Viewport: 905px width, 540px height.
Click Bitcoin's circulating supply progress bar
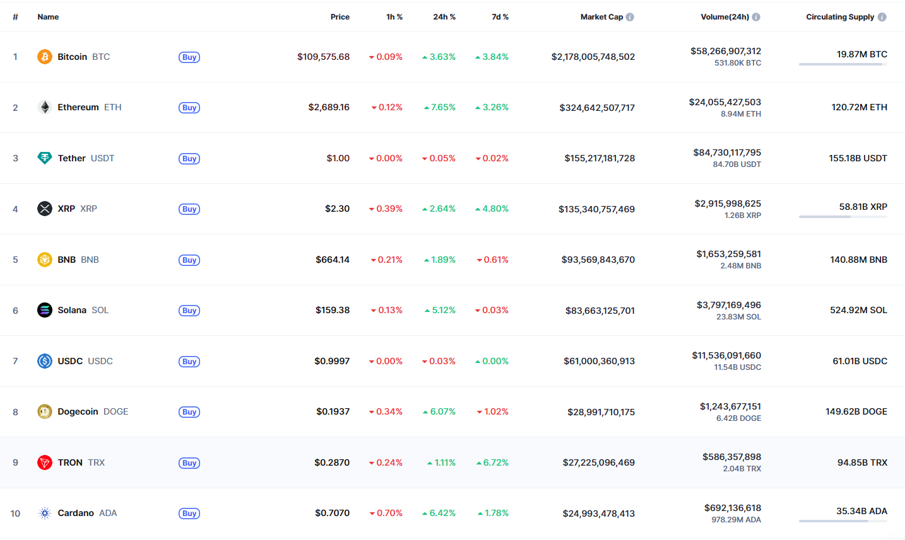tap(843, 64)
